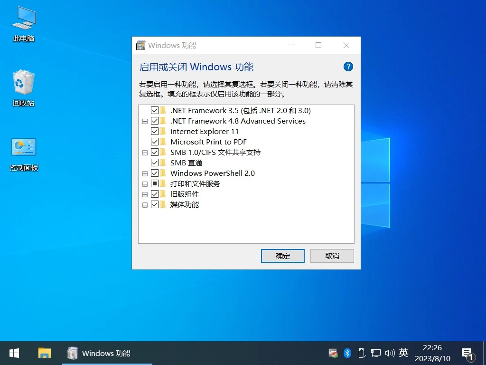Click the 取消 cancel button
This screenshot has width=486, height=365.
(x=332, y=256)
